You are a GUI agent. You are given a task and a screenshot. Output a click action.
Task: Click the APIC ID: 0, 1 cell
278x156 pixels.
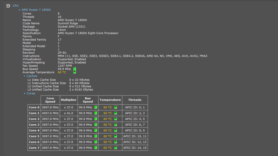[x=135, y=107]
